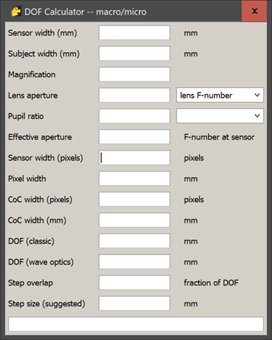Click the Lens aperture text box
This screenshot has width=272, height=340.
coord(135,95)
